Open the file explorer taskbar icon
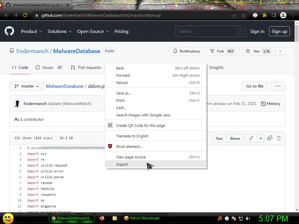 pyautogui.click(x=114, y=218)
